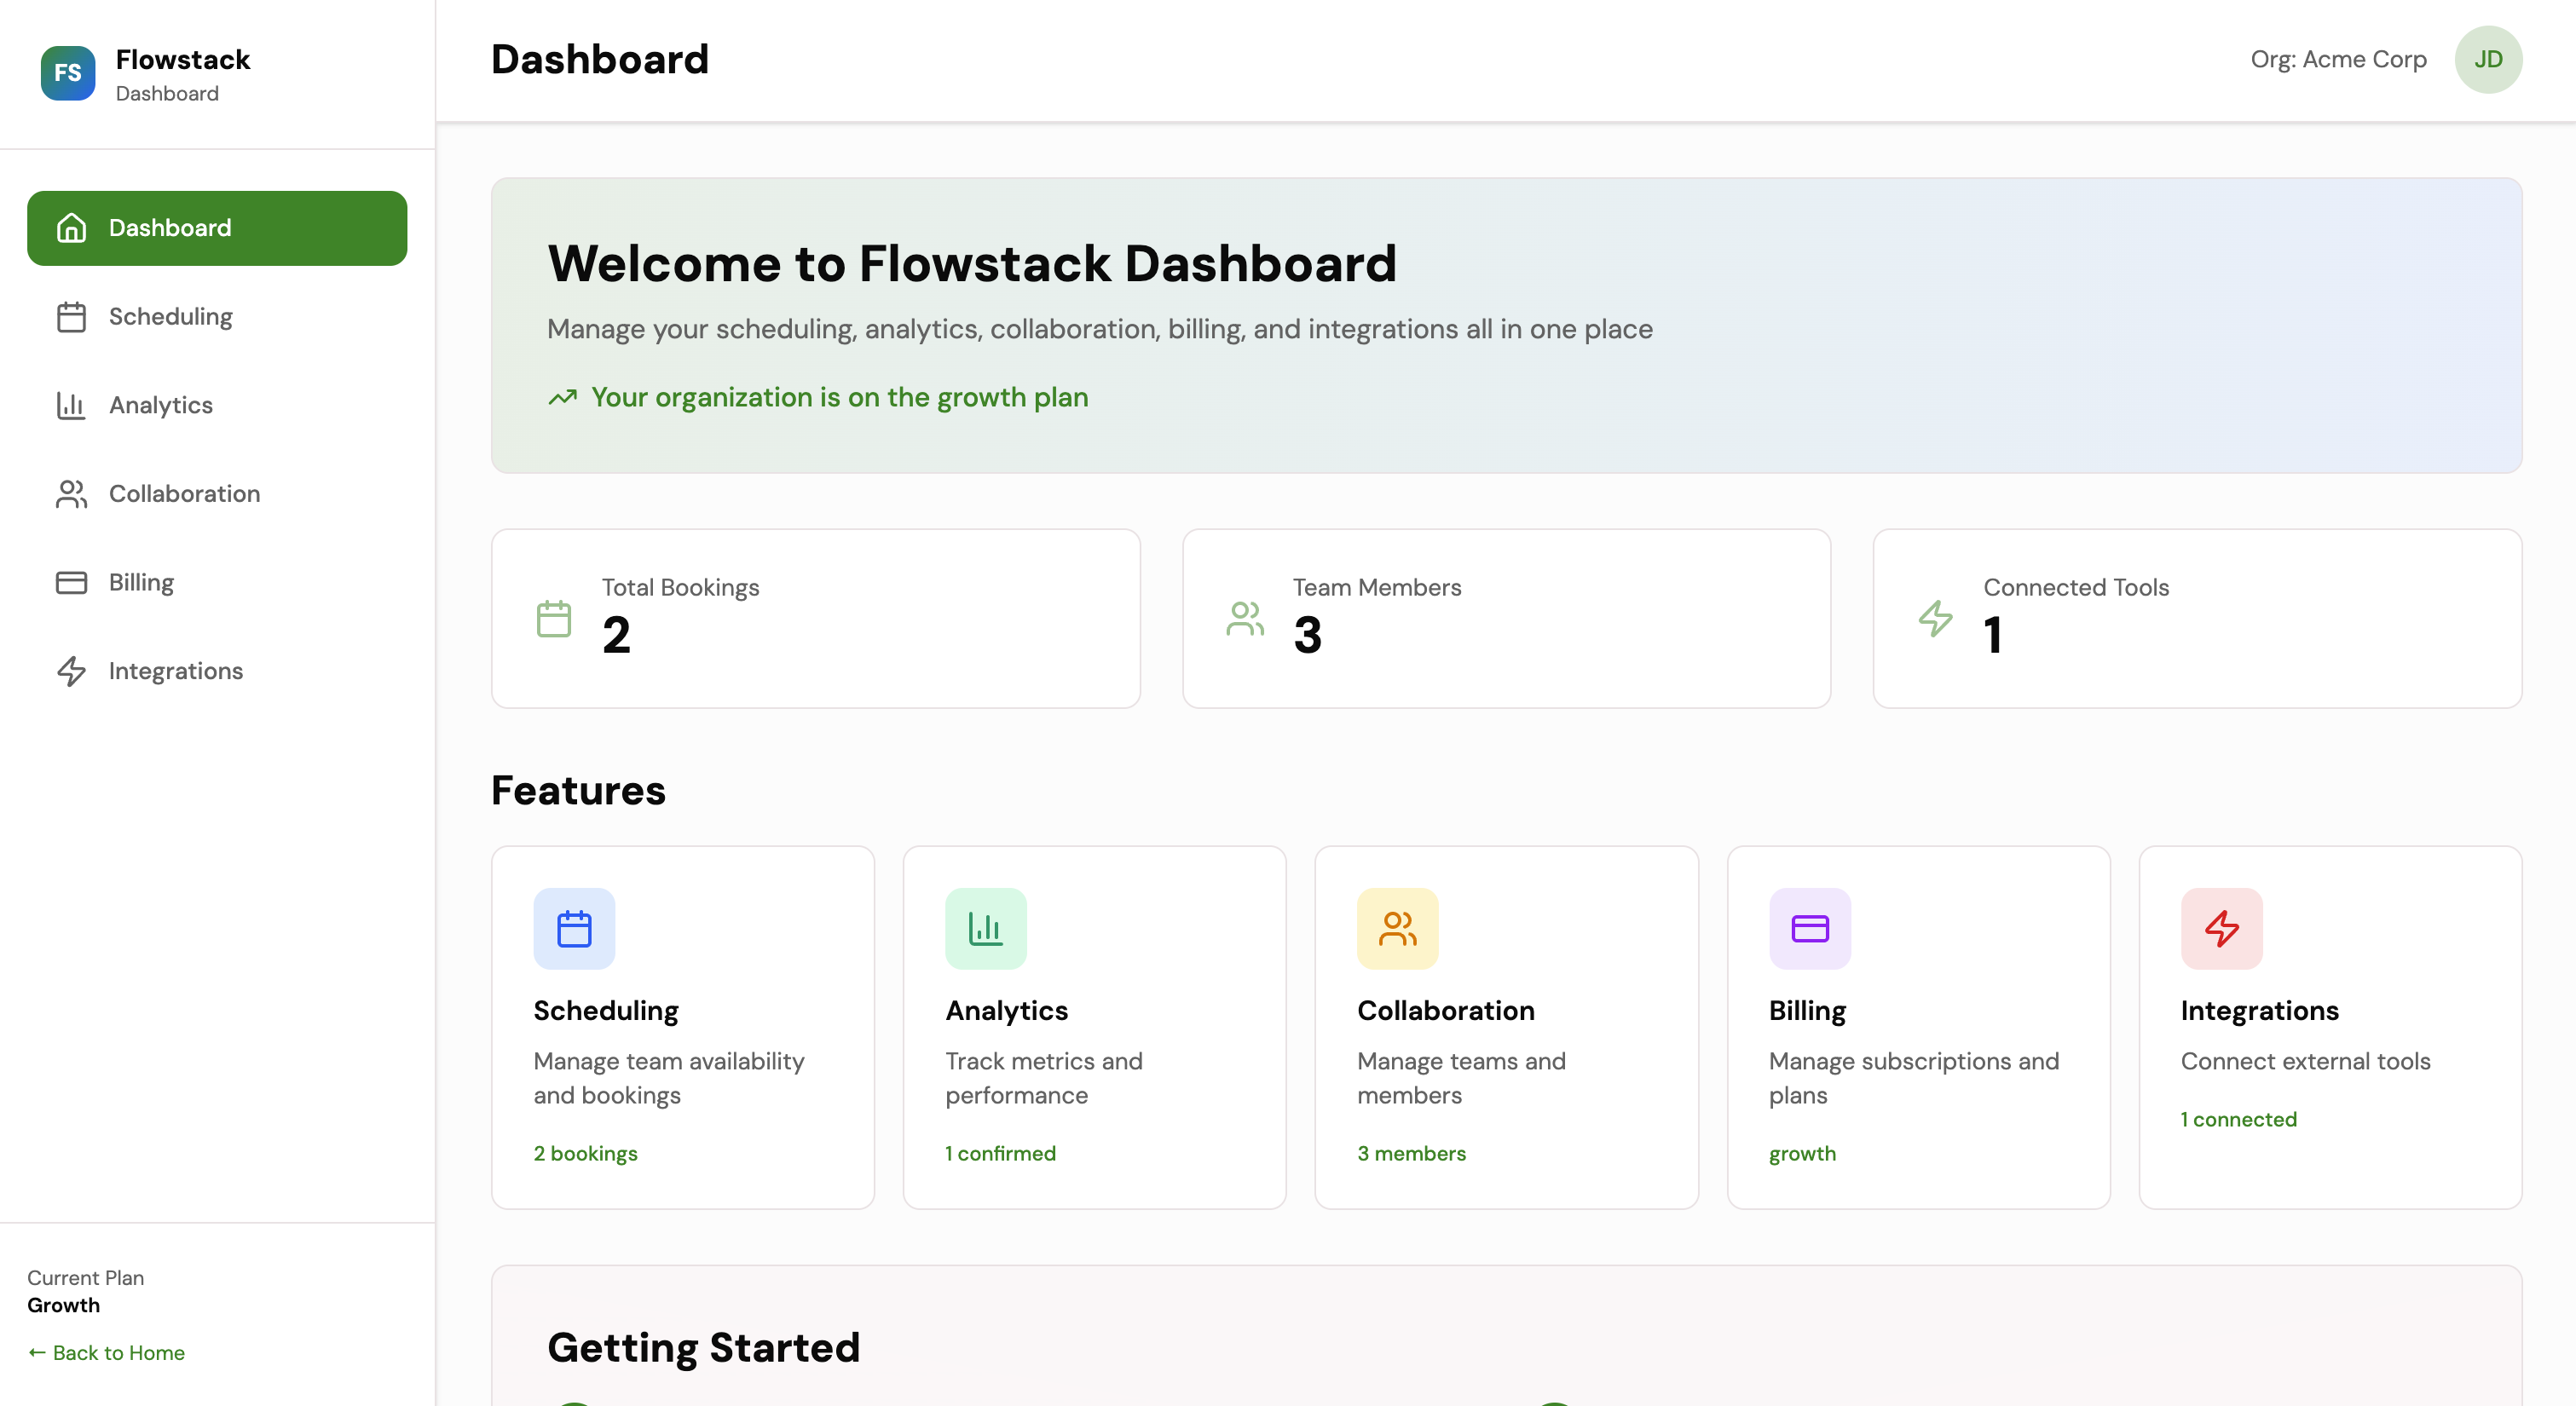Open the Dashboard sidebar menu item

click(x=217, y=228)
